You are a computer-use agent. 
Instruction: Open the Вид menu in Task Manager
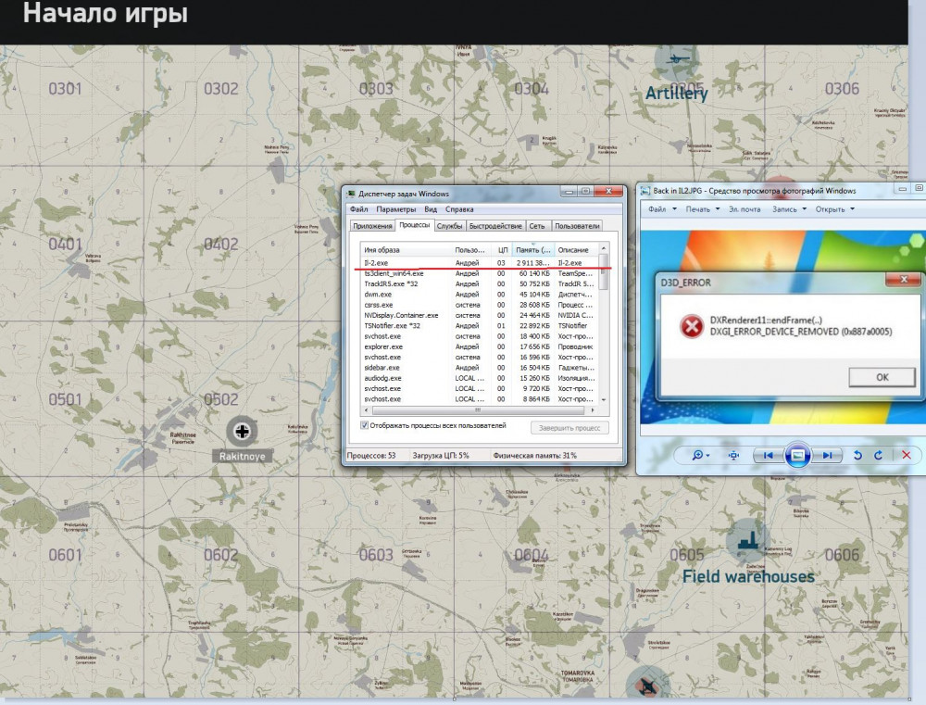(430, 208)
